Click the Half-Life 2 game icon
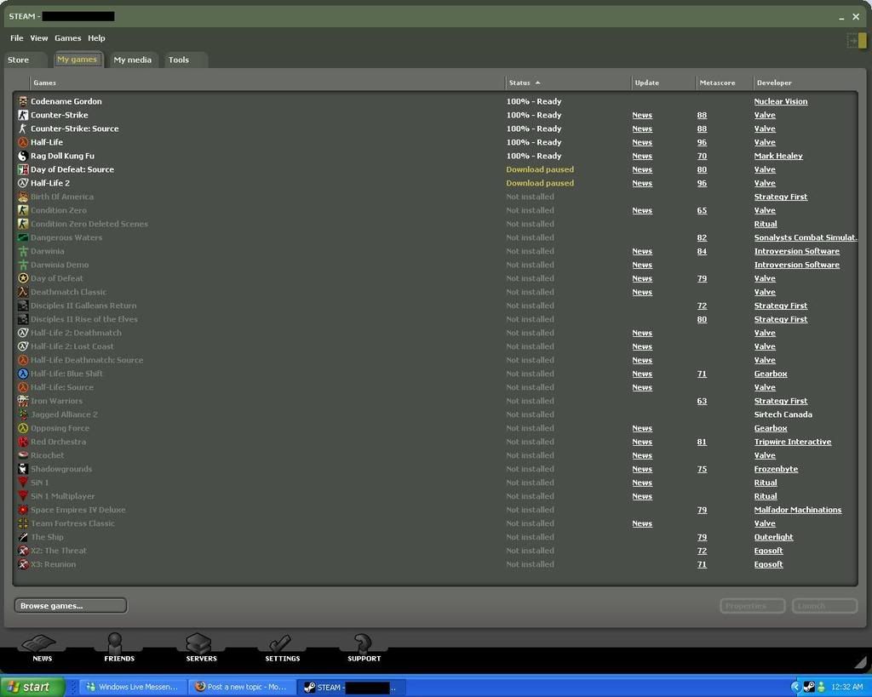Screen dimensions: 872x697 pyautogui.click(x=23, y=183)
